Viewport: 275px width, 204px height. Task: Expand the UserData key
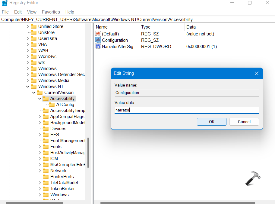(28, 38)
